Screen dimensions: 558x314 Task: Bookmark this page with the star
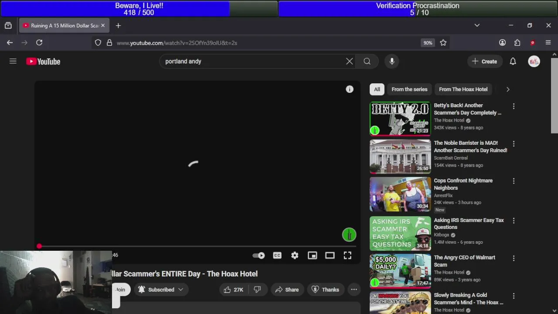(x=443, y=43)
